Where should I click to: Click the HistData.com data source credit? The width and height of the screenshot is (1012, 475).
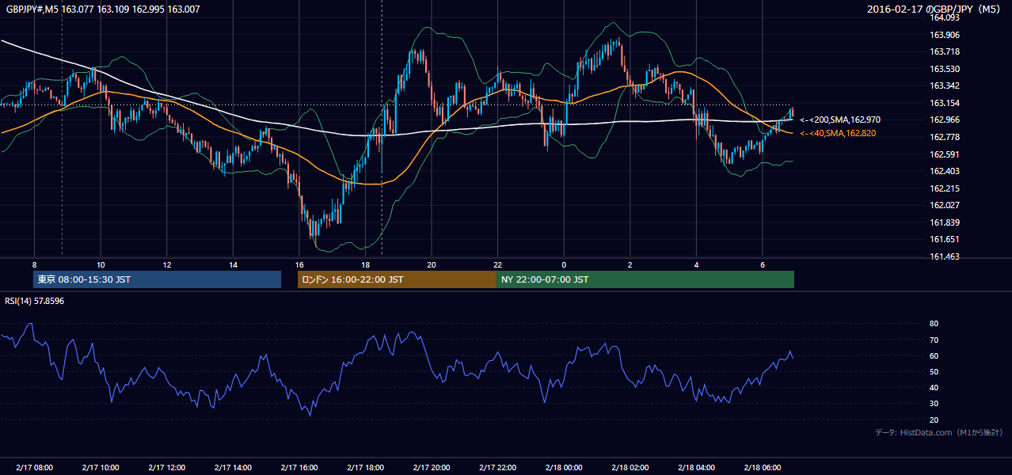[939, 432]
